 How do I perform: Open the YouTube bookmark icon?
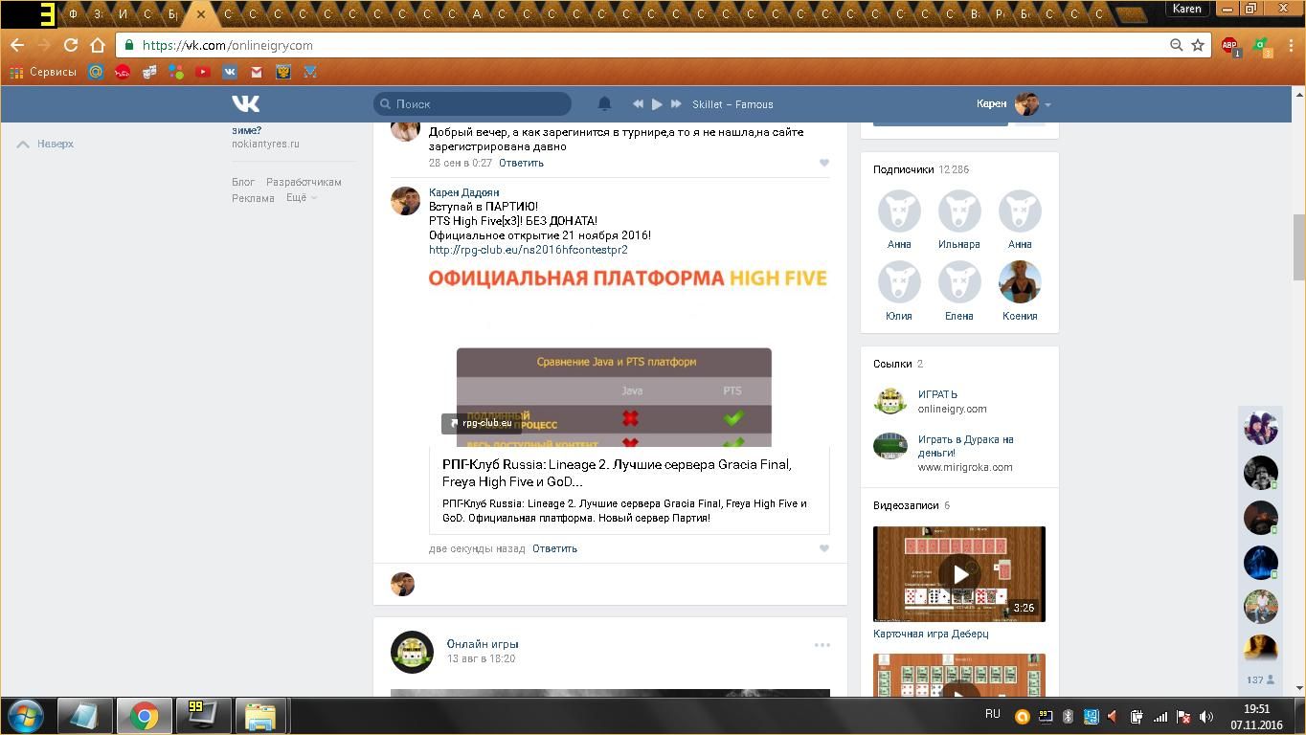[x=203, y=72]
